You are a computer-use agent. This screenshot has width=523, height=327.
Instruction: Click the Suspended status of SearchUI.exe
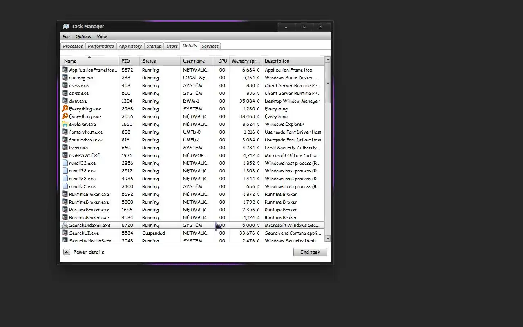(x=154, y=233)
